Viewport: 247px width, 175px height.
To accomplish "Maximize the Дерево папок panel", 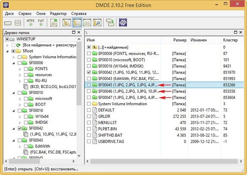I will [x=73, y=32].
